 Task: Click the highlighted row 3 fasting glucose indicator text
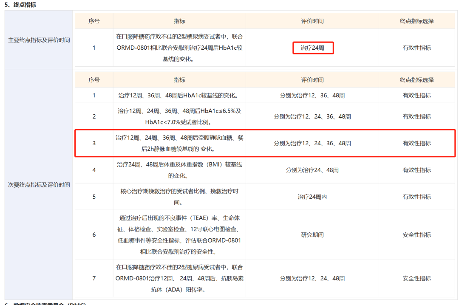179,143
